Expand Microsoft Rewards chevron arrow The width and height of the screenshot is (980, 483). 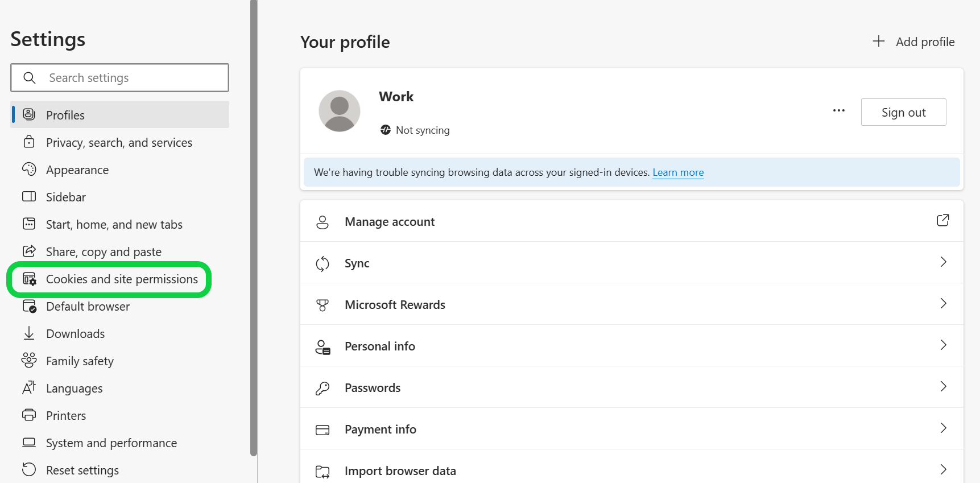944,303
